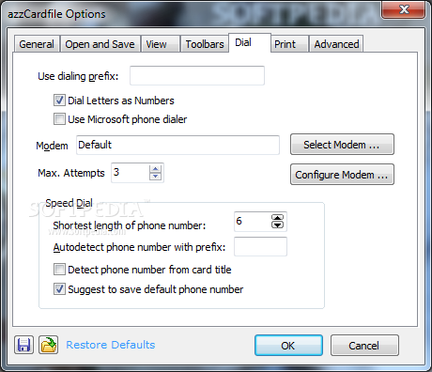Open Configure Modem dialog
The width and height of the screenshot is (432, 372).
point(342,175)
